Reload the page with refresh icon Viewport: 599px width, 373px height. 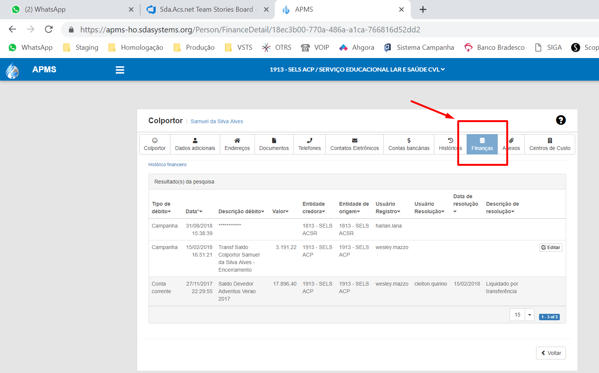tap(49, 29)
